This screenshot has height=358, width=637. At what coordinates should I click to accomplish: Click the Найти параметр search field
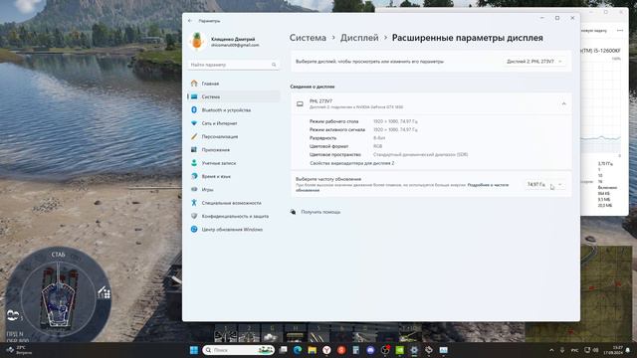point(233,65)
